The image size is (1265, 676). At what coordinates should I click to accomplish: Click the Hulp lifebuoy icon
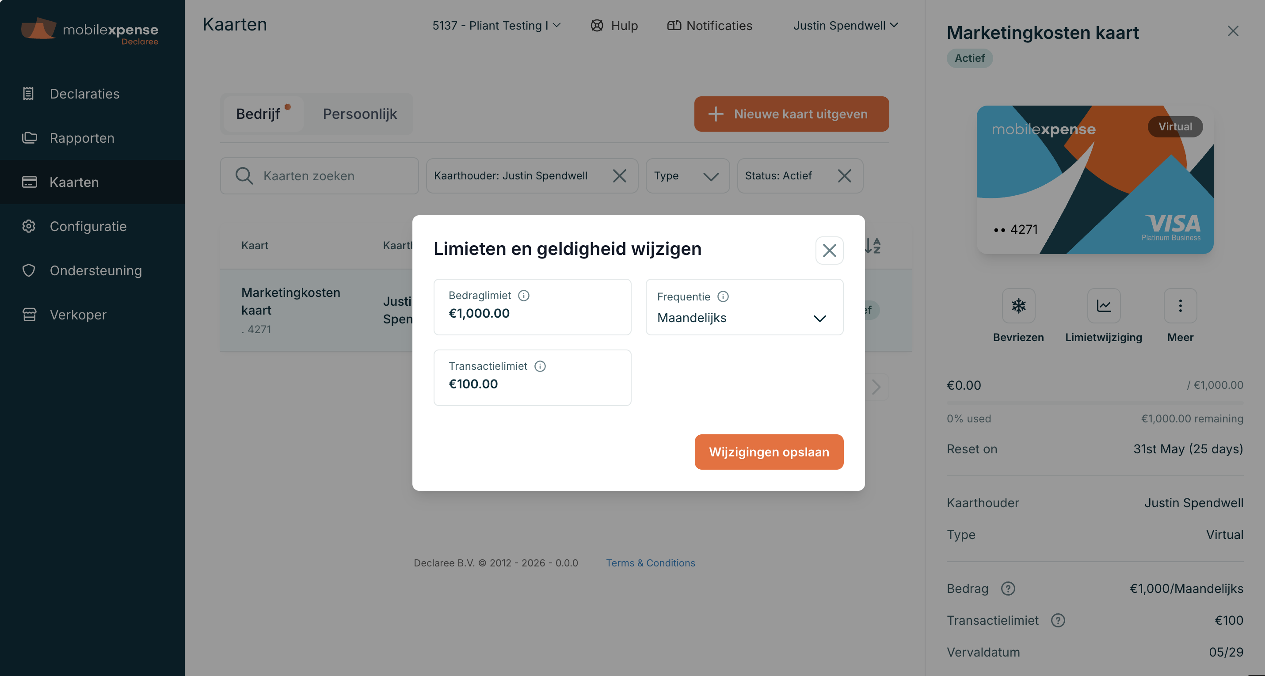pos(597,26)
